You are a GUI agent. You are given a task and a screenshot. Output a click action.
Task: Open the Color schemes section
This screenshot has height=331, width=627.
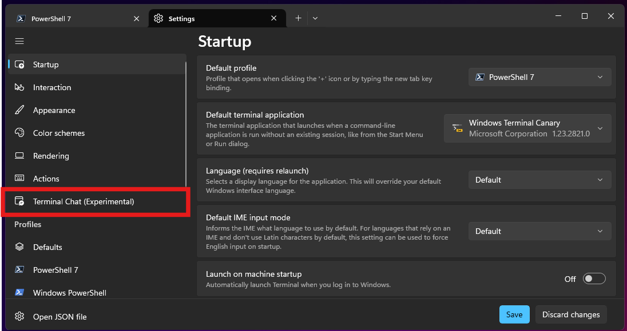(19, 133)
